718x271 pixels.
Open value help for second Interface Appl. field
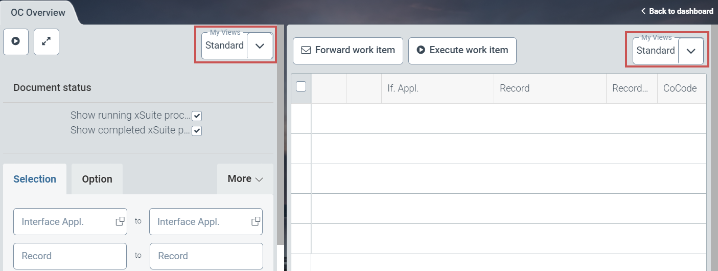256,221
